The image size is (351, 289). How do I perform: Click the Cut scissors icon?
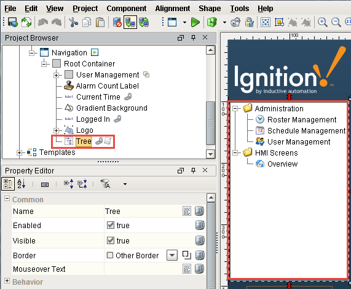click(x=73, y=22)
